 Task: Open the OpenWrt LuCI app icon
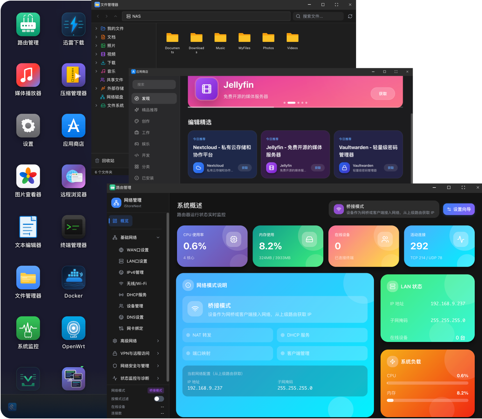(x=73, y=328)
